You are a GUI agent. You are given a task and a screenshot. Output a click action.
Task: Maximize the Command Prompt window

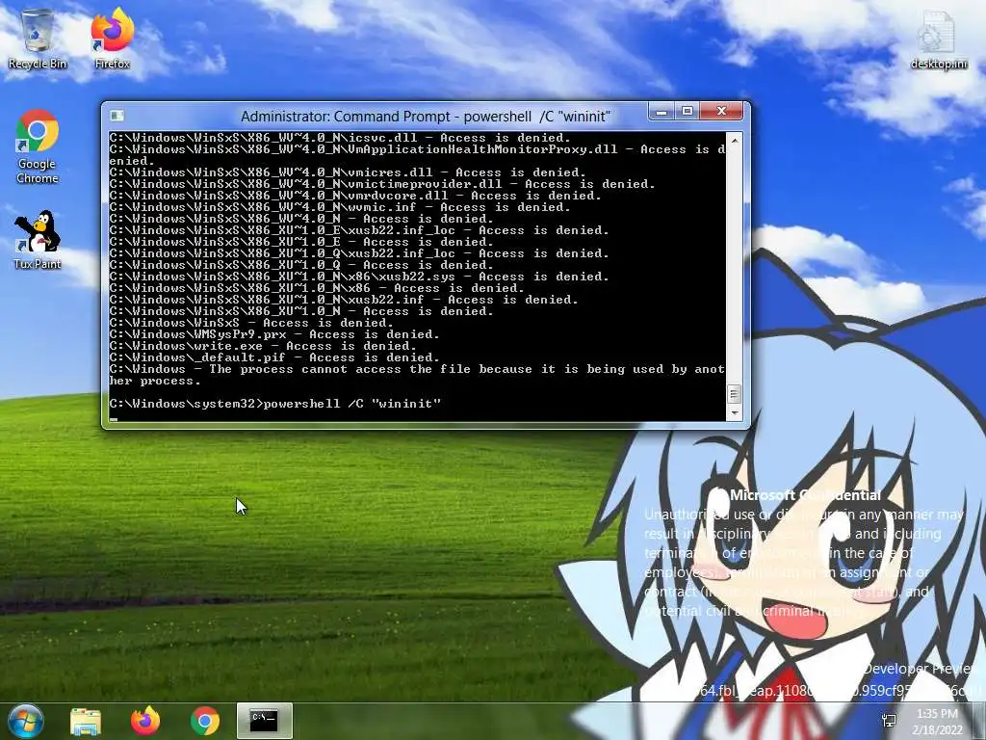(687, 112)
